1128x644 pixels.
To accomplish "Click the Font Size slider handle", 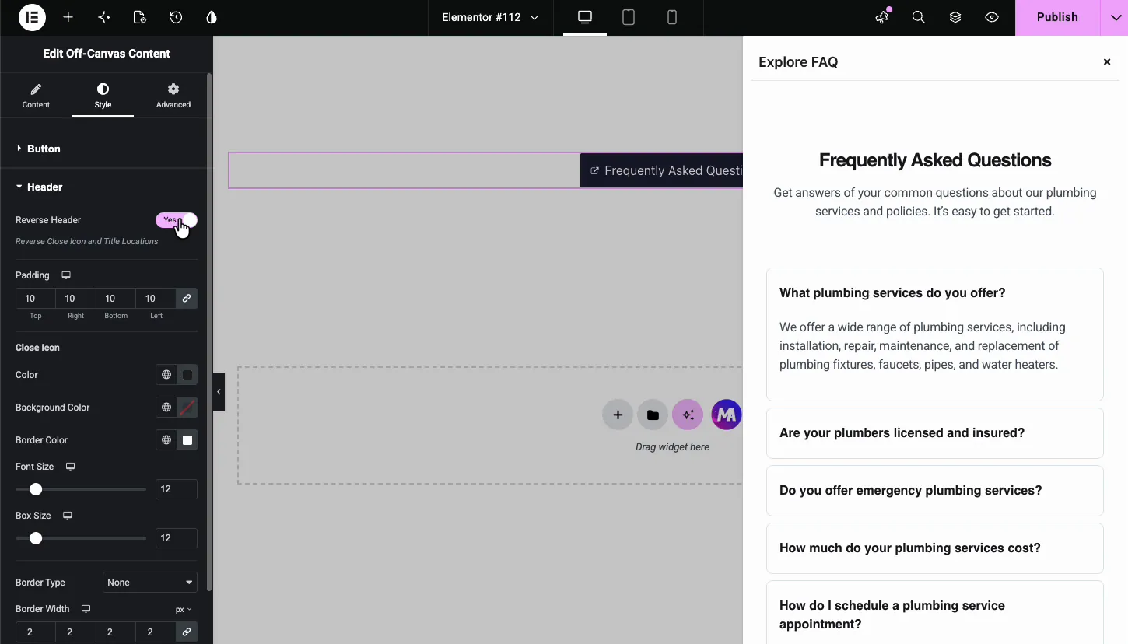I will click(x=36, y=489).
